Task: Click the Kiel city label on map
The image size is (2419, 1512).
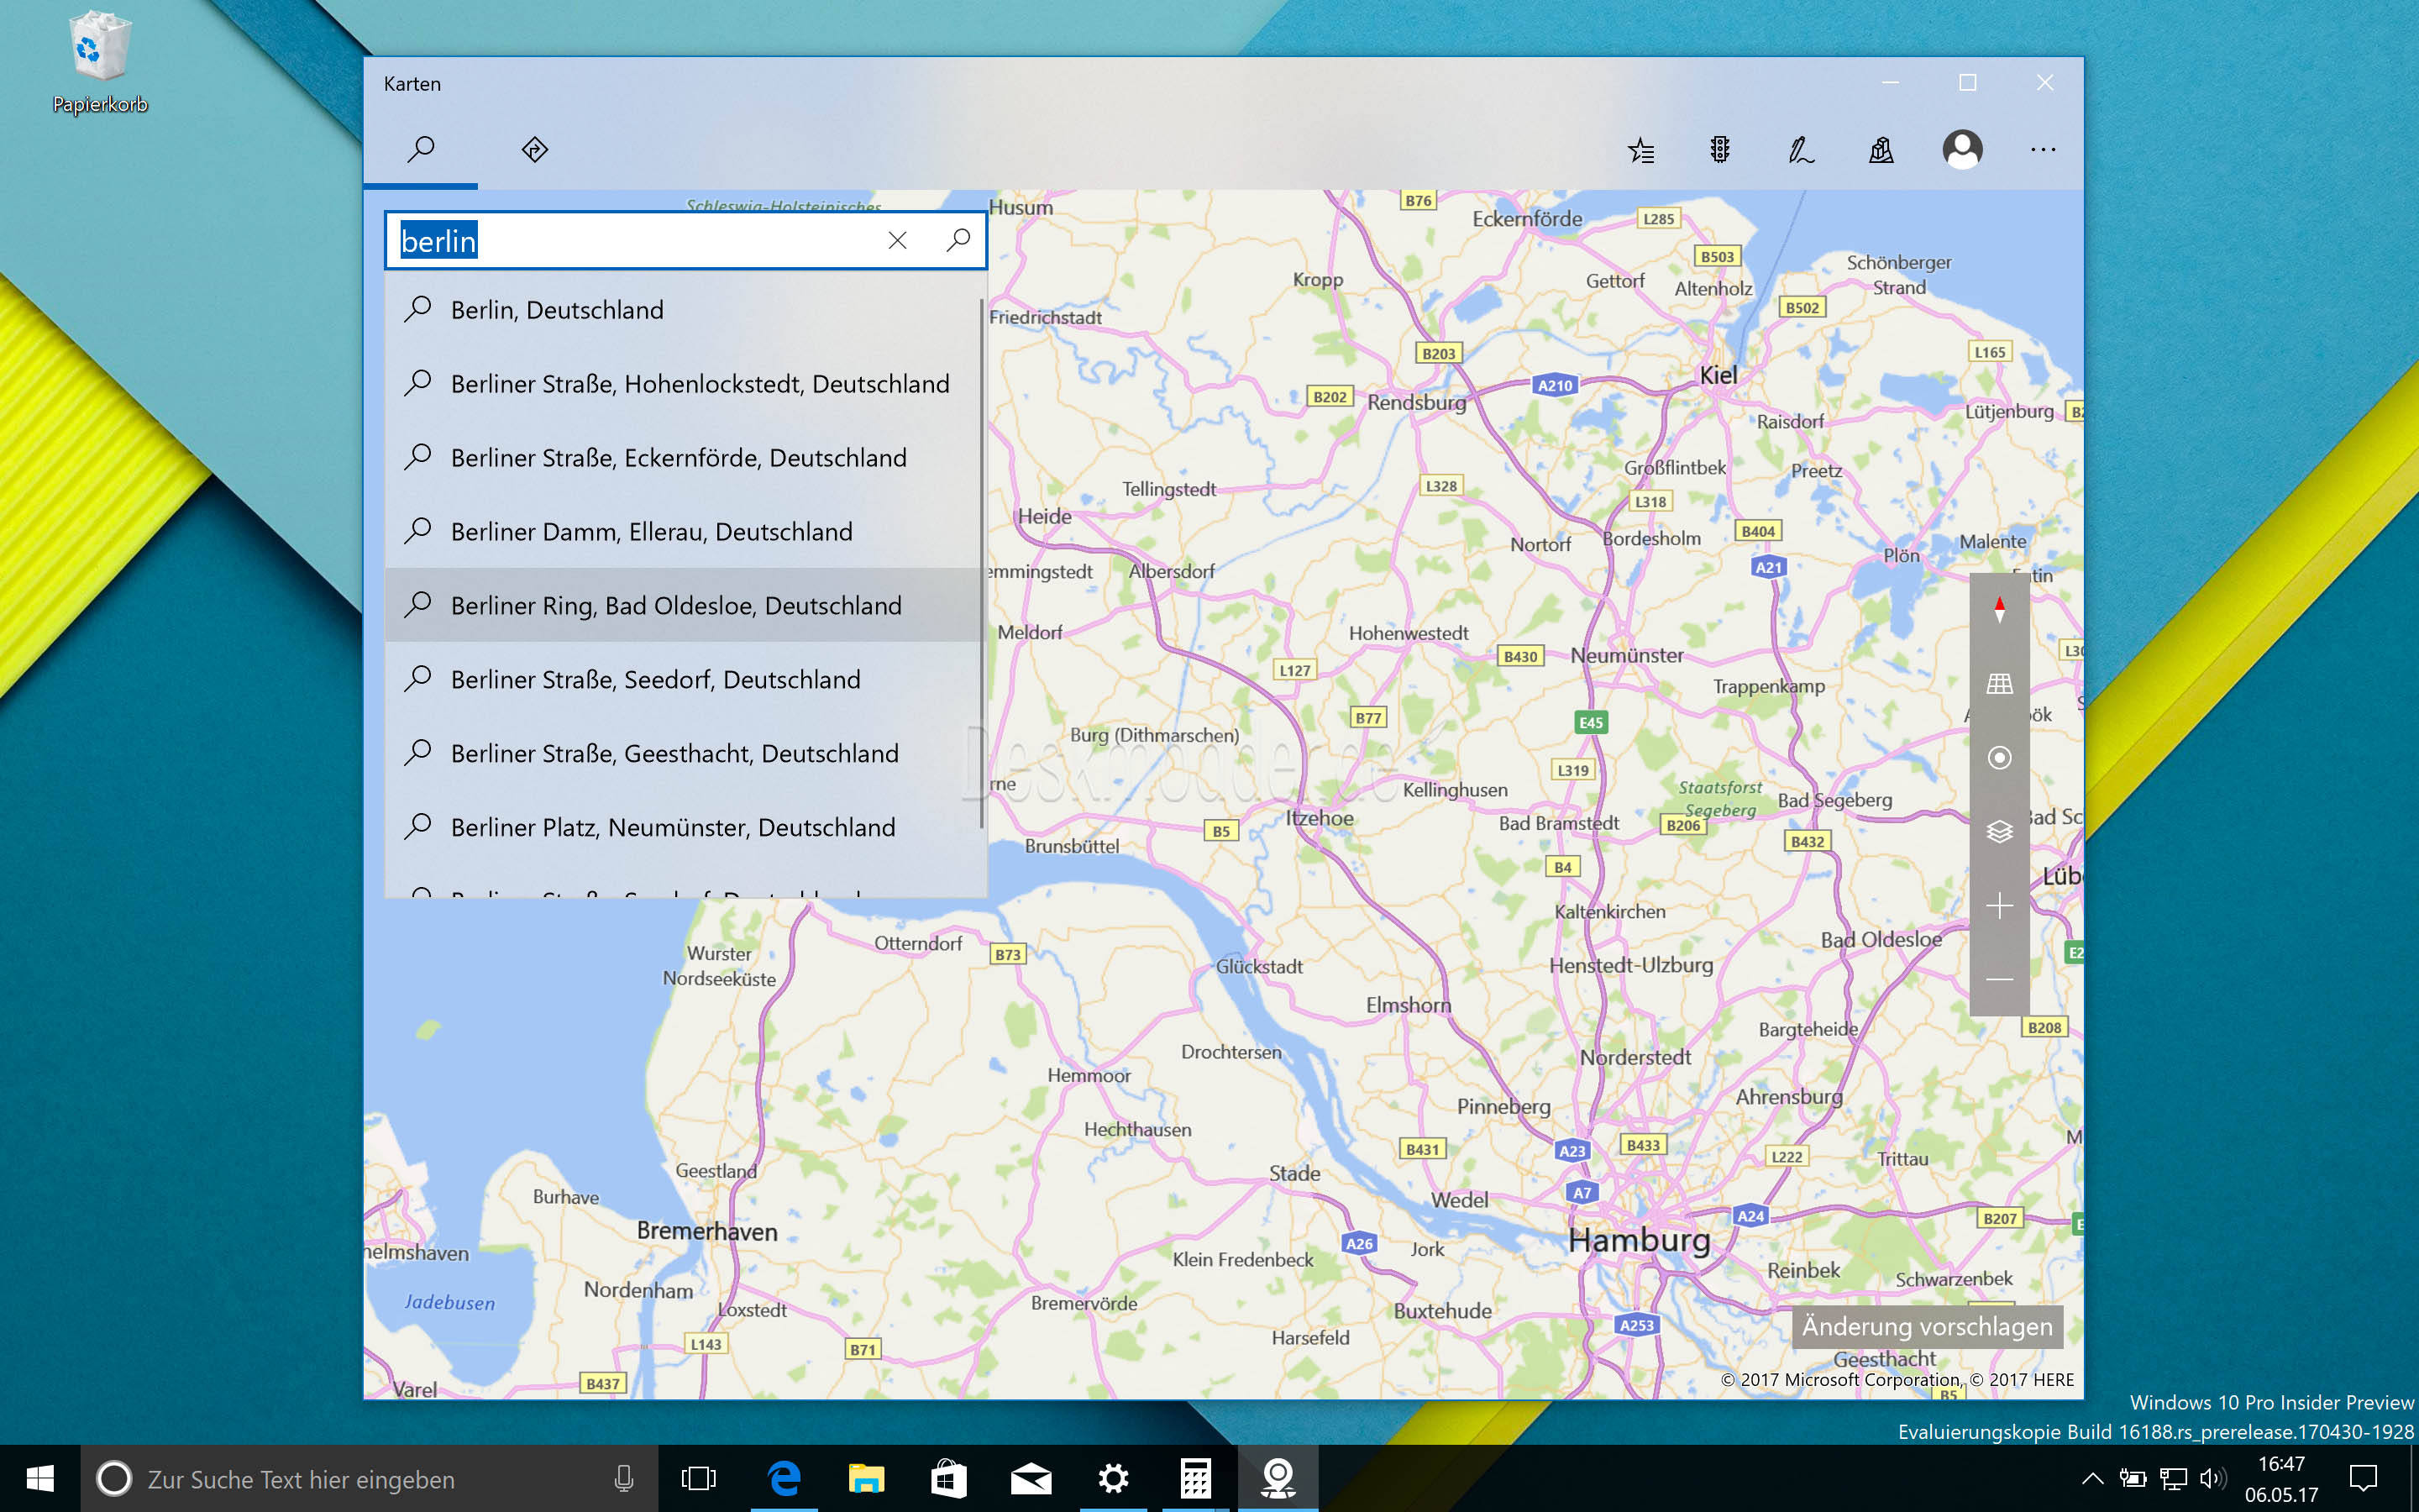Action: [x=1718, y=376]
